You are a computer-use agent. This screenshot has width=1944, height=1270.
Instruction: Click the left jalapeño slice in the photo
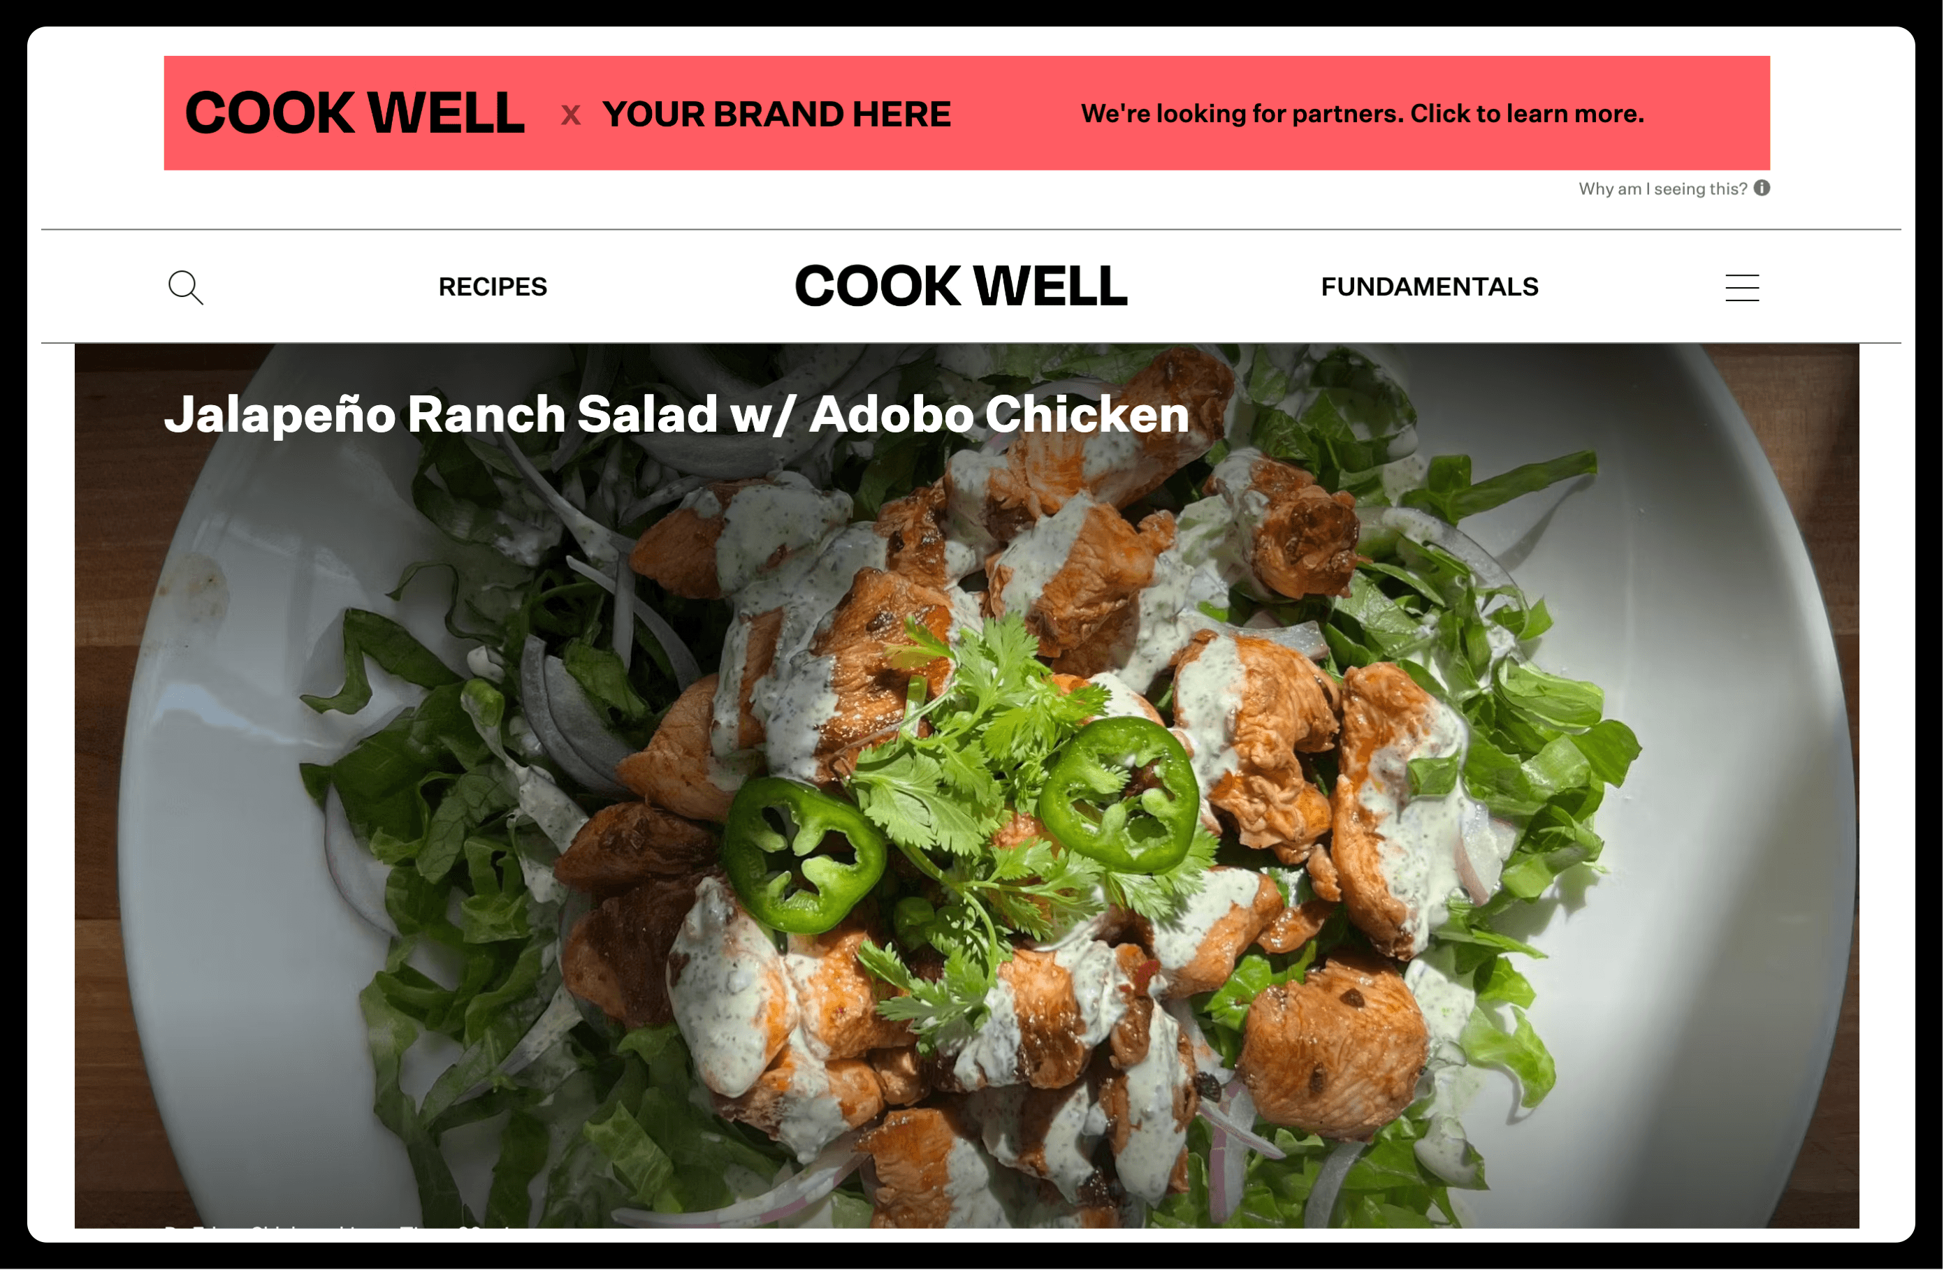(x=804, y=855)
